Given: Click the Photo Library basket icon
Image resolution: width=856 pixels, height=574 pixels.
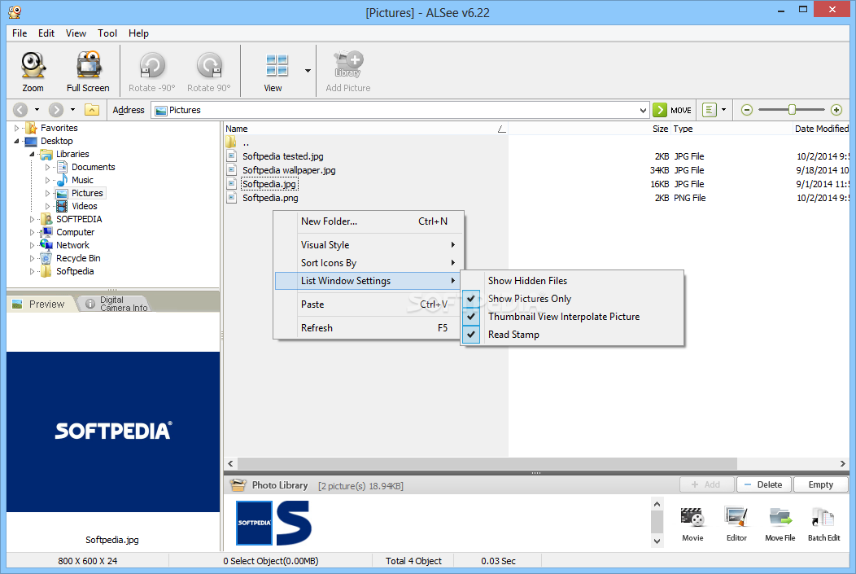Looking at the screenshot, I should point(238,485).
